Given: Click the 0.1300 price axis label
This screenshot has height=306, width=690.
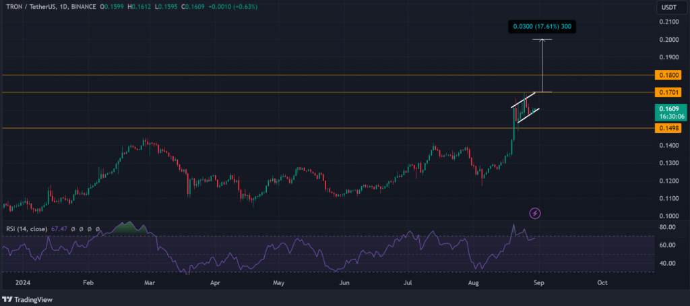Looking at the screenshot, I should pos(668,163).
